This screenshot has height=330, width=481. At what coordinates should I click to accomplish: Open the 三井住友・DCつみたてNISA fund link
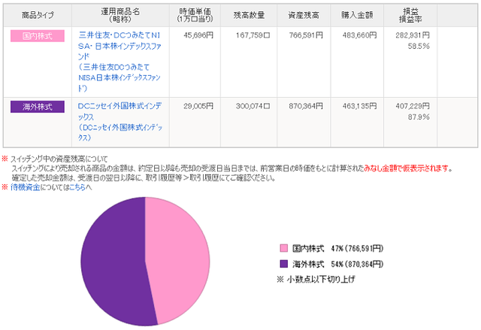coord(119,62)
